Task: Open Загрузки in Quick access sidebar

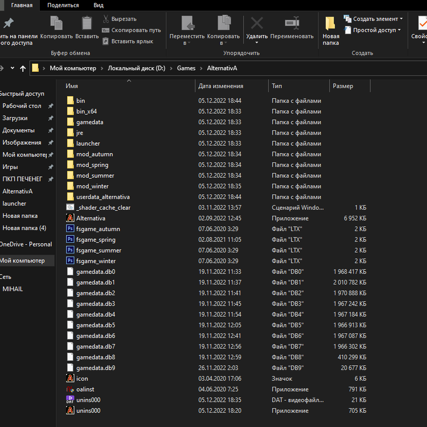Action: pyautogui.click(x=15, y=118)
